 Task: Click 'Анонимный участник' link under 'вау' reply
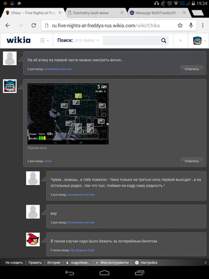click(x=81, y=223)
